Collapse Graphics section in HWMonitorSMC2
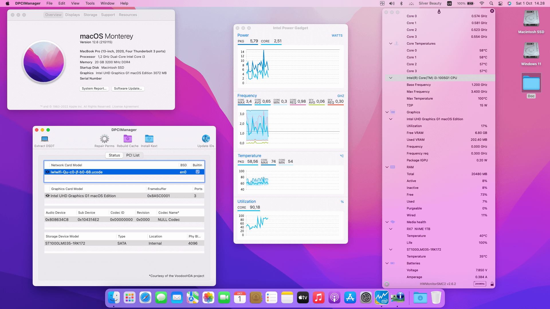Screen dimensions: 550x309 point(387,112)
